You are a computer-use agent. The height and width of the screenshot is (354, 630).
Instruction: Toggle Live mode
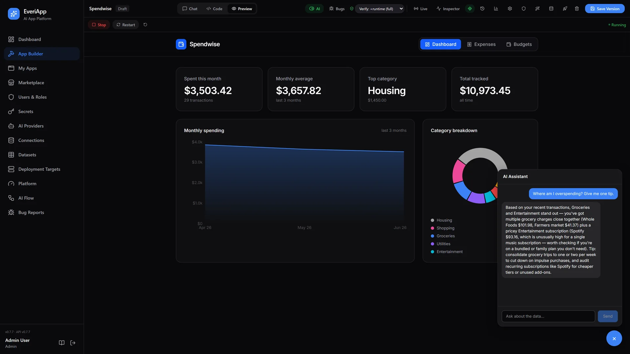(x=420, y=9)
